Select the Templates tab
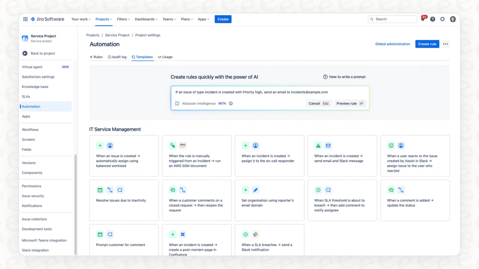The image size is (479, 269). (x=142, y=57)
